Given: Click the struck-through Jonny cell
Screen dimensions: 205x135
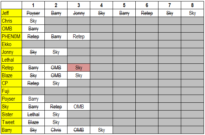Looking at the screenshot, I should 79,13.
